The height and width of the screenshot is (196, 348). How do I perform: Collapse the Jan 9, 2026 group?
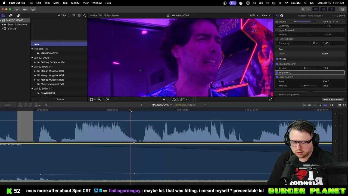[x=32, y=67]
